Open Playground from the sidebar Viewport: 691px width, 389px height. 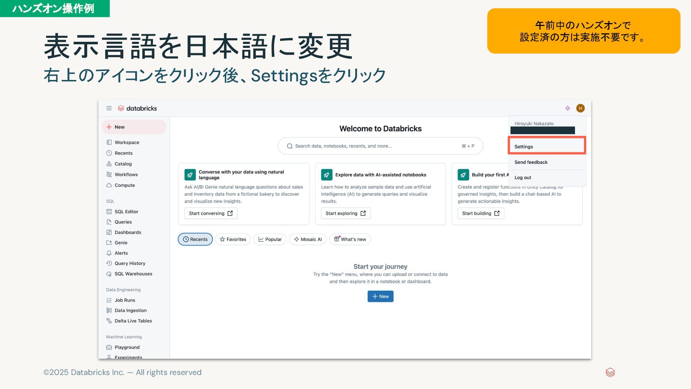(127, 348)
